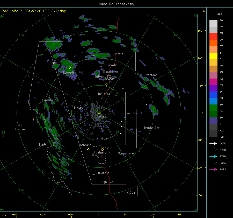Click the Vulcan label
This screenshot has height=218, width=233.
132,193
